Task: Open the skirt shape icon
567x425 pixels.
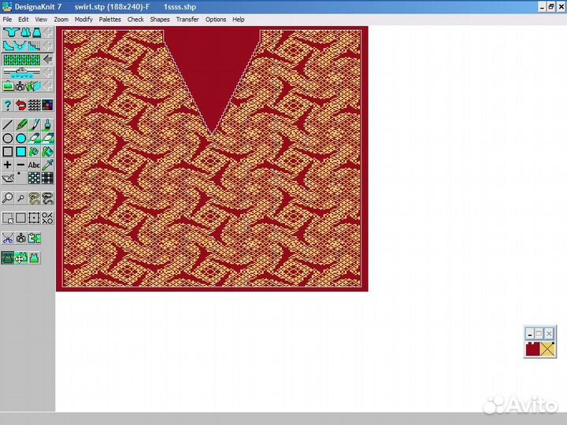Action: pyautogui.click(x=36, y=32)
